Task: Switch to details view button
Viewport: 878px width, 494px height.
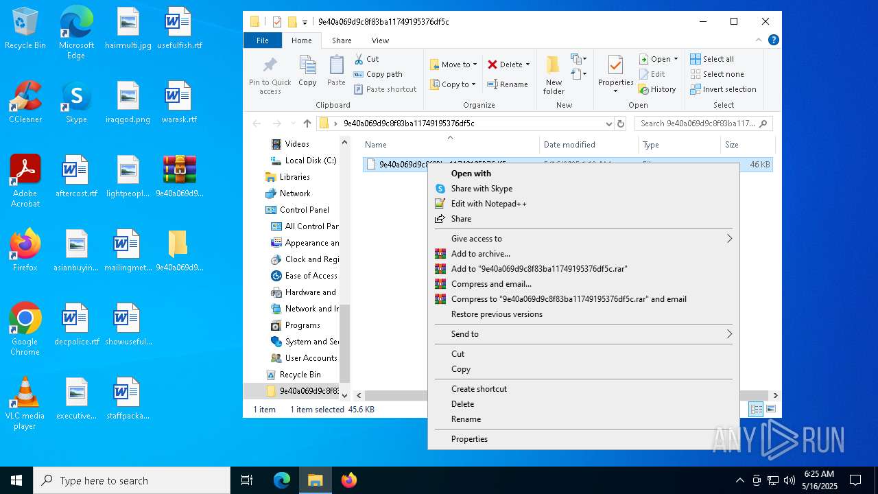Action: coord(756,410)
